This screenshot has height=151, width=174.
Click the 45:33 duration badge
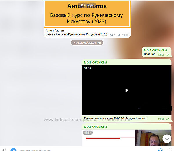coord(87,133)
